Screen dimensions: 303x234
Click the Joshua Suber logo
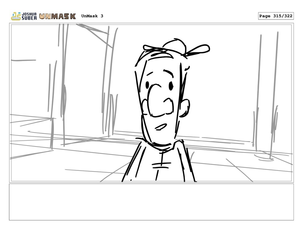pyautogui.click(x=24, y=16)
